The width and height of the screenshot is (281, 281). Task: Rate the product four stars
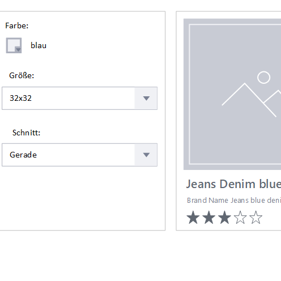240,218
